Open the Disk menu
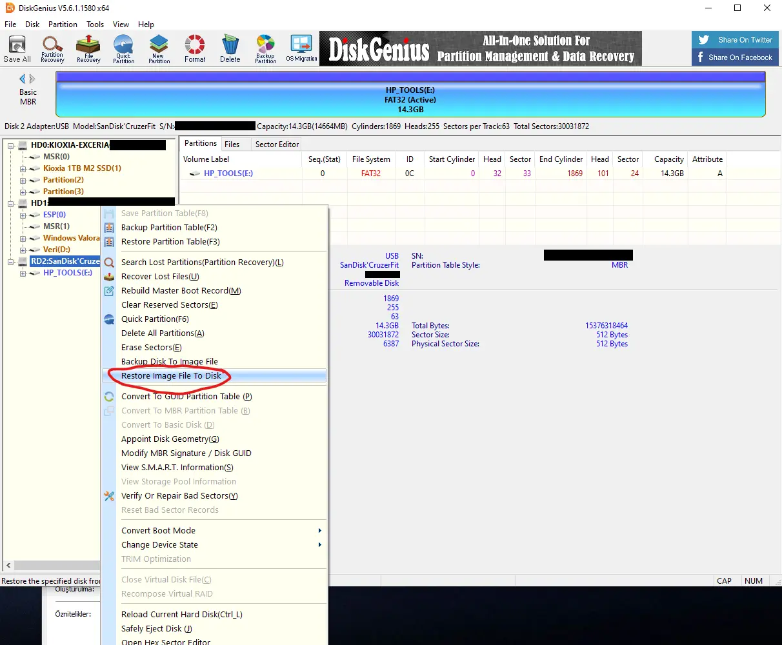The width and height of the screenshot is (782, 645). (32, 25)
